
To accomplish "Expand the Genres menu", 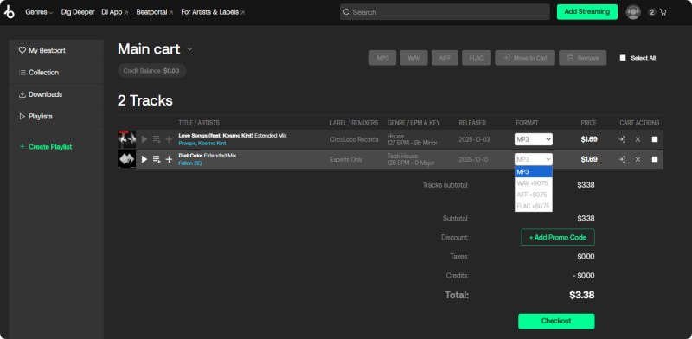I will [39, 12].
